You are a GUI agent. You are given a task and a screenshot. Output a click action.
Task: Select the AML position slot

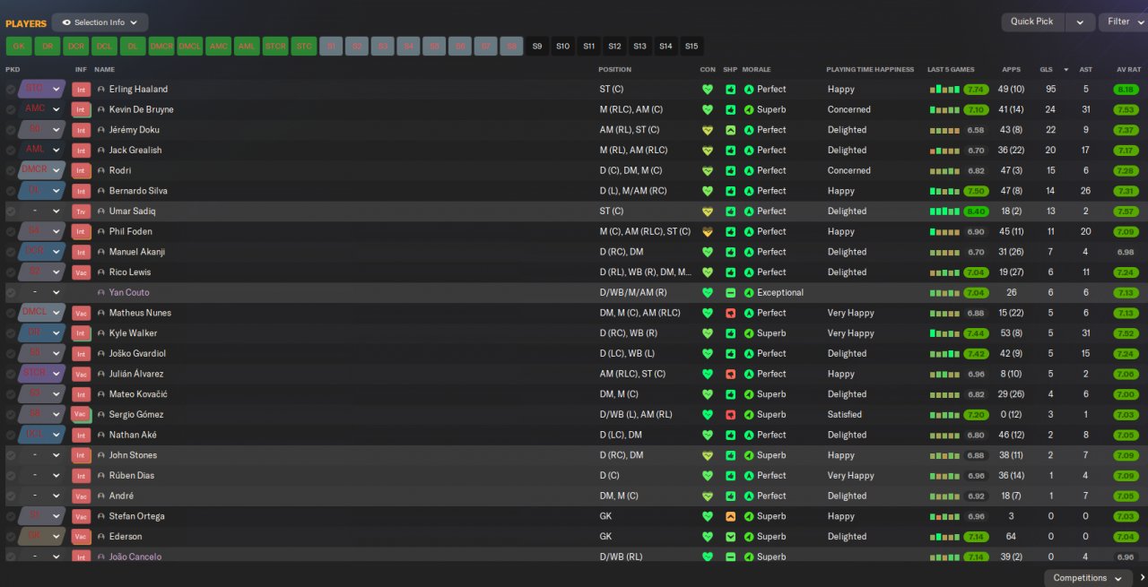point(247,46)
